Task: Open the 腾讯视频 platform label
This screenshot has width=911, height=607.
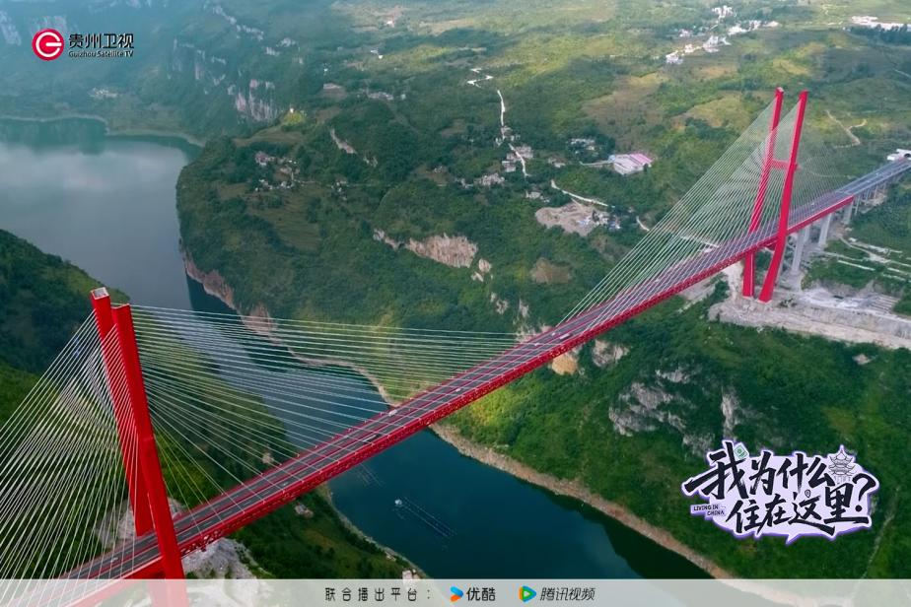Action: 569,594
